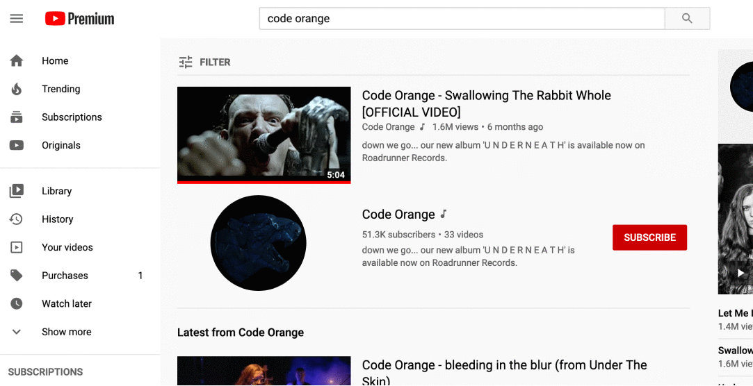This screenshot has width=753, height=386.
Task: Open Code Orange channel name link
Action: (x=398, y=215)
